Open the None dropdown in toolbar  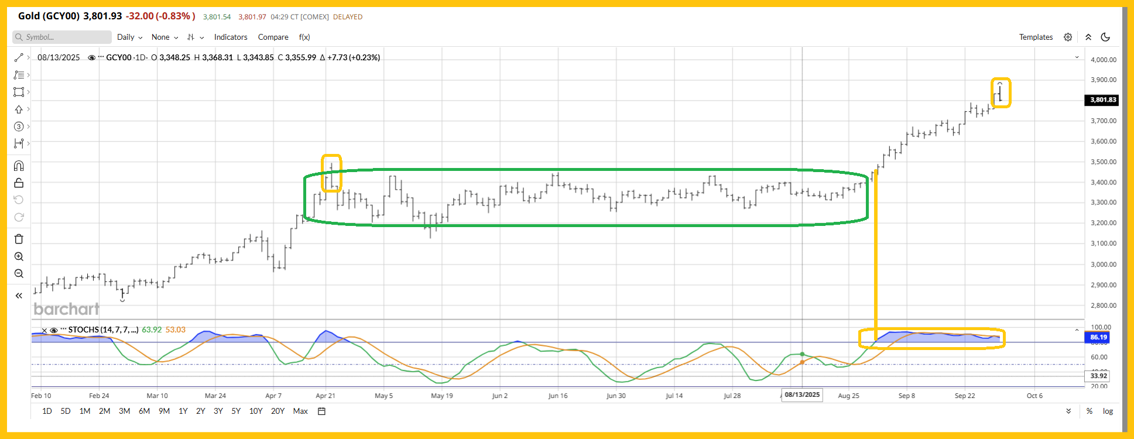(165, 37)
